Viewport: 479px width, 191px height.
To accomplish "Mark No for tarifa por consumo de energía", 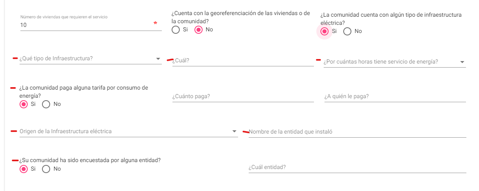I will click(x=46, y=104).
